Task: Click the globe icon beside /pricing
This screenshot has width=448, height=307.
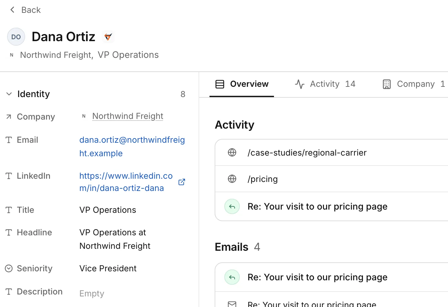Action: 232,179
